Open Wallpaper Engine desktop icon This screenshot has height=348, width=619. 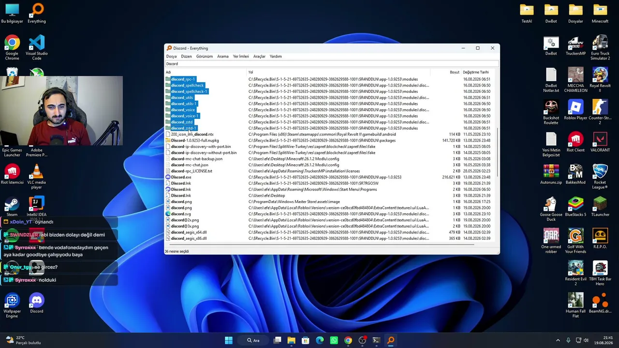(12, 306)
